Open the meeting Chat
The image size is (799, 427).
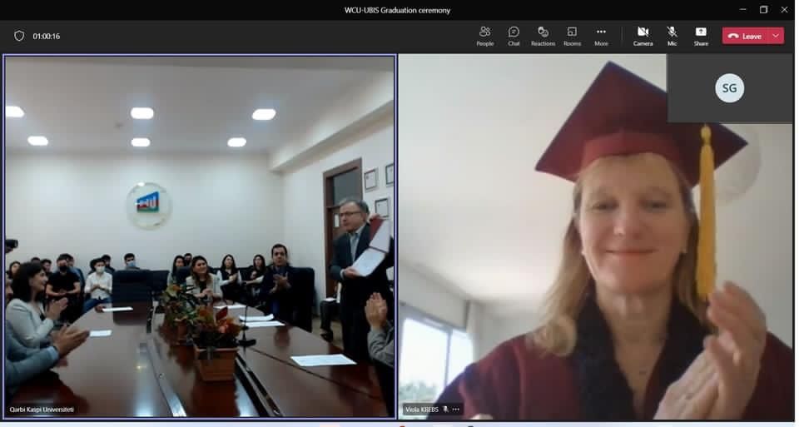(514, 36)
